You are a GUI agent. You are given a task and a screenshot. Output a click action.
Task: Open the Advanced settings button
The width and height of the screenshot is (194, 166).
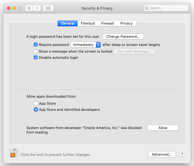tap(162, 154)
